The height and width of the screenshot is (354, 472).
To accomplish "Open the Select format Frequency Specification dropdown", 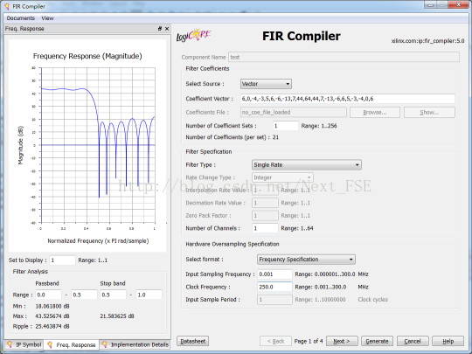I will point(306,260).
